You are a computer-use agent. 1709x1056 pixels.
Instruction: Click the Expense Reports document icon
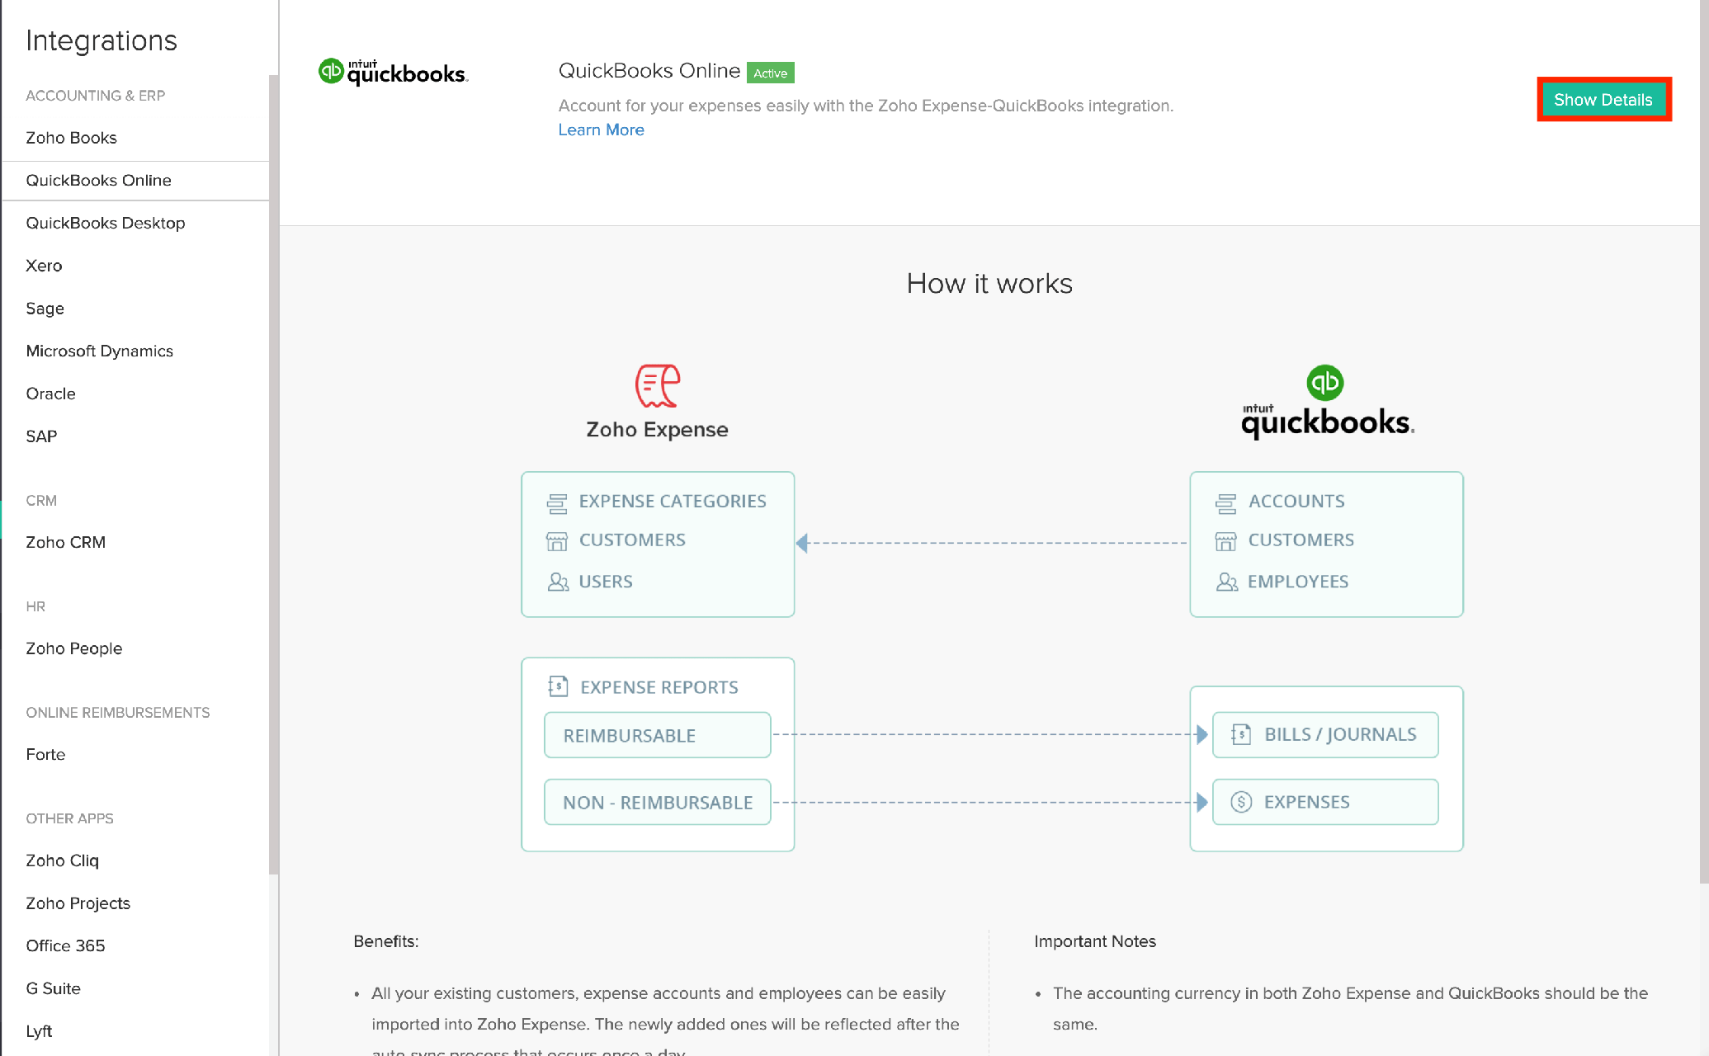coord(558,686)
